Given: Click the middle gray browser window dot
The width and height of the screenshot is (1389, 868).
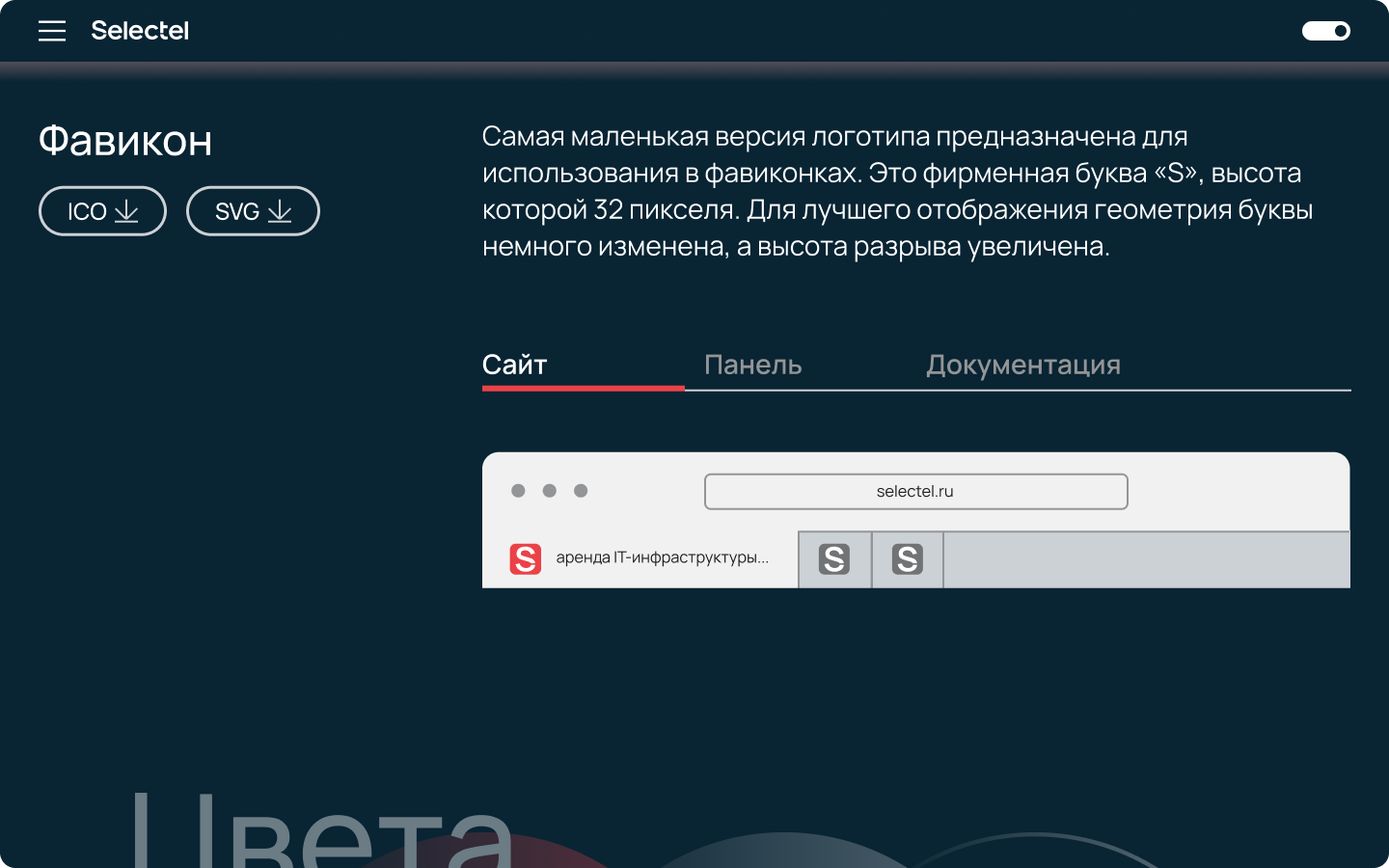Looking at the screenshot, I should [x=550, y=491].
